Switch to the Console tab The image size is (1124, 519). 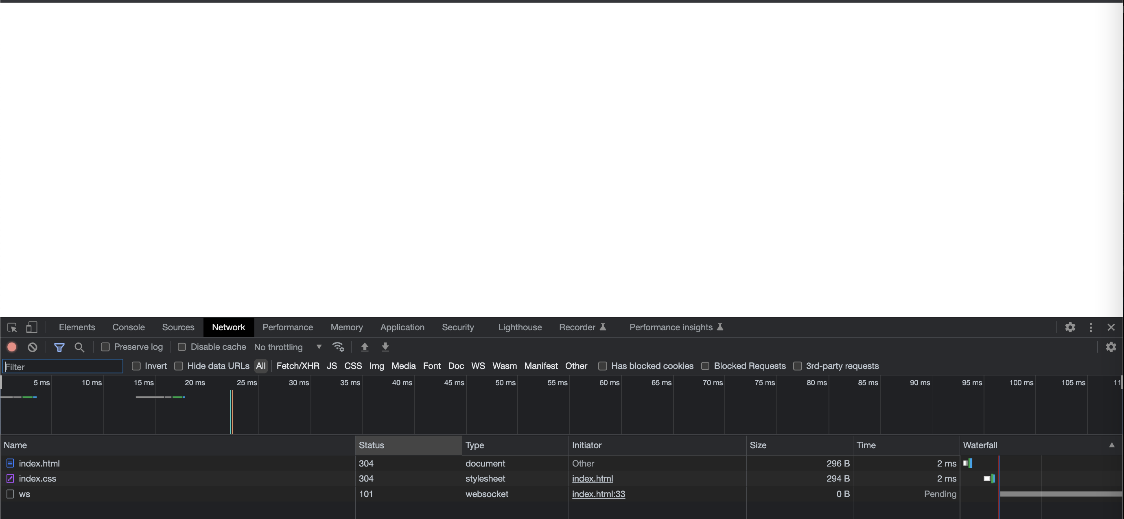128,327
